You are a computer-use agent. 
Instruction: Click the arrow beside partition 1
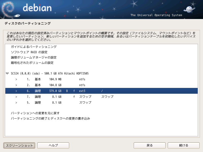[16, 79]
